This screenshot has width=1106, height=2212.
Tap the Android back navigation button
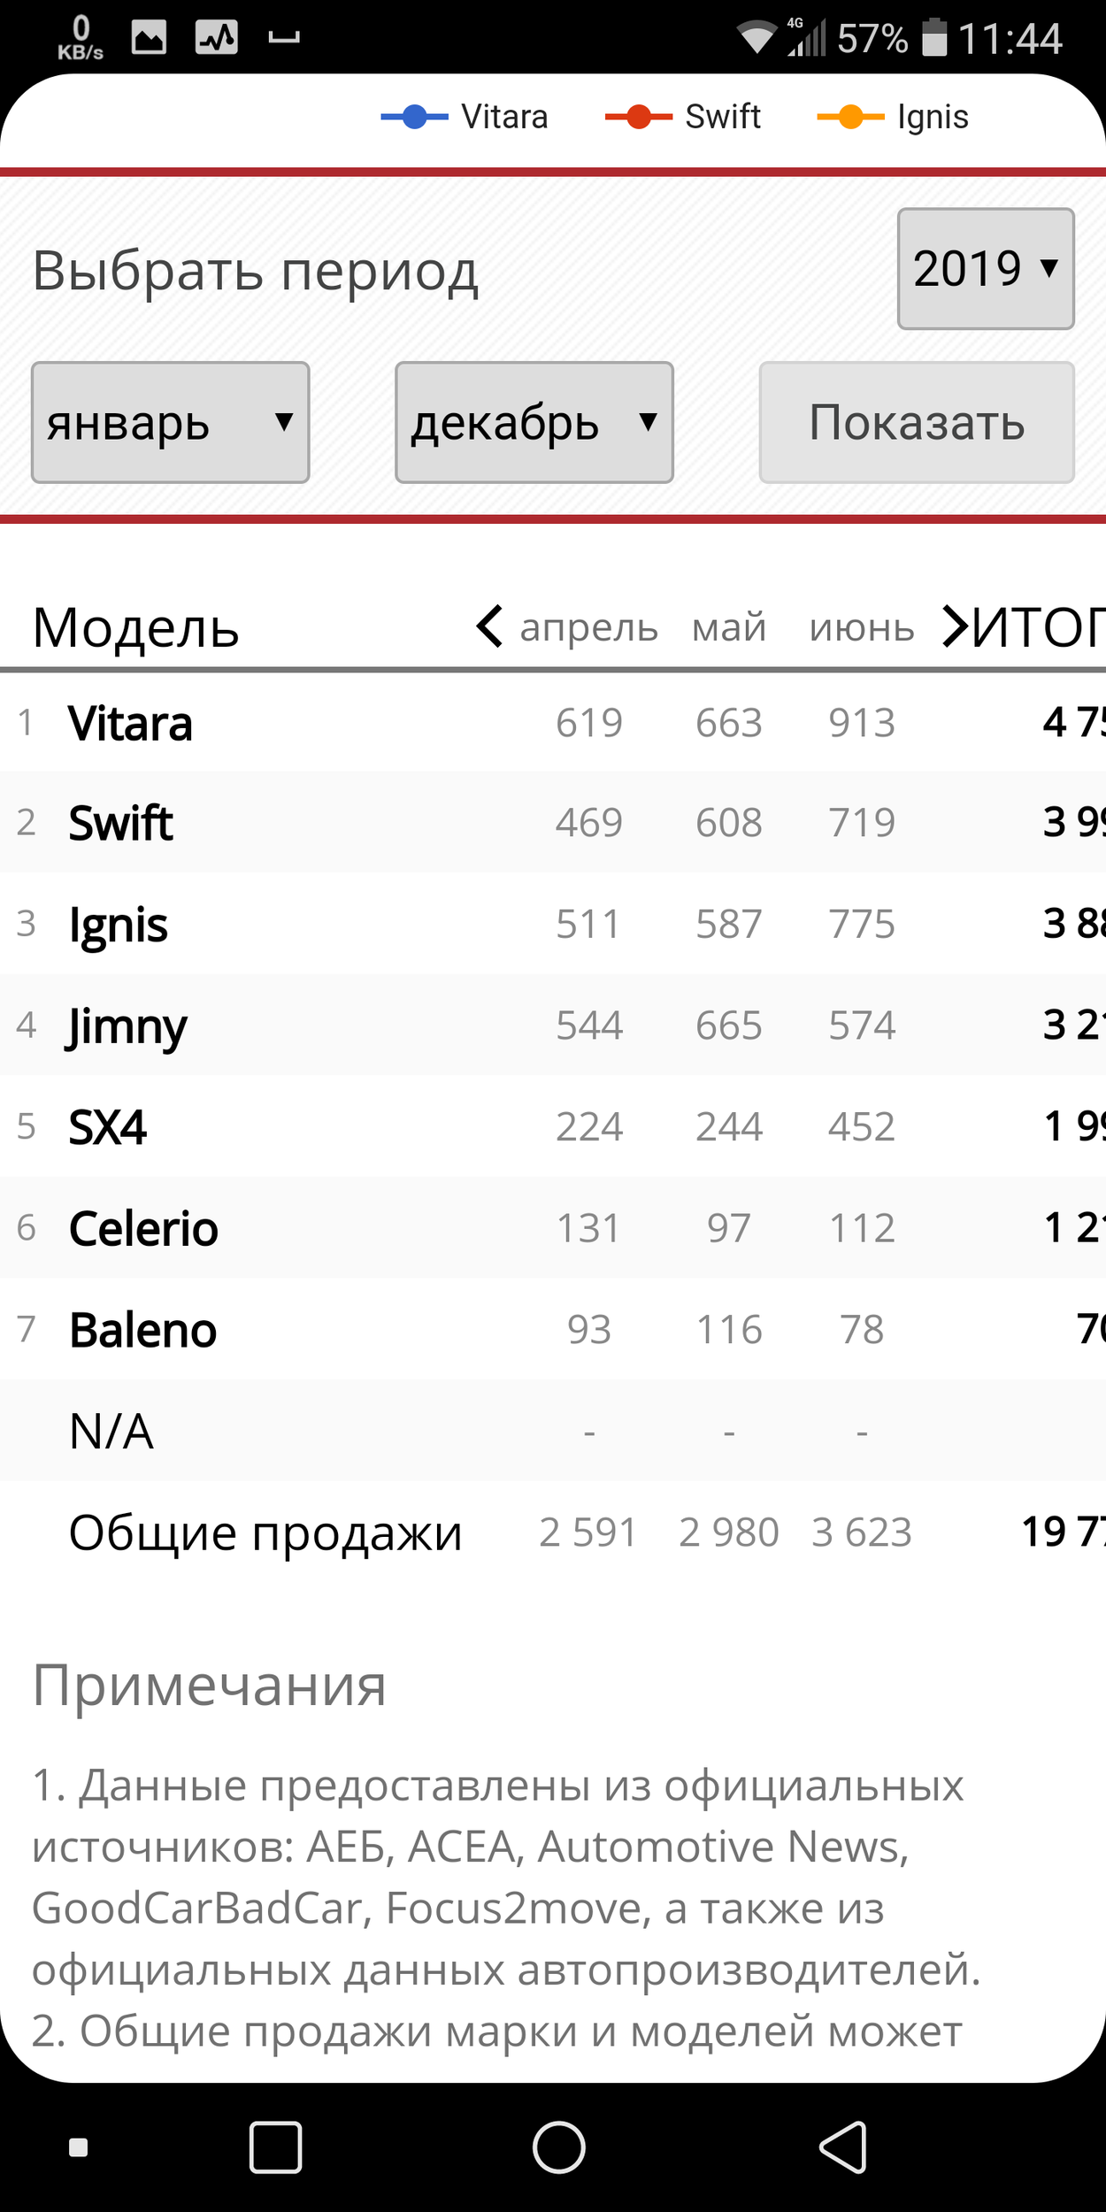click(843, 2147)
